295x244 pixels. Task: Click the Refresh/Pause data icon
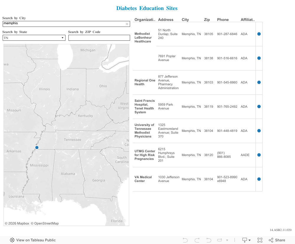coord(220,240)
